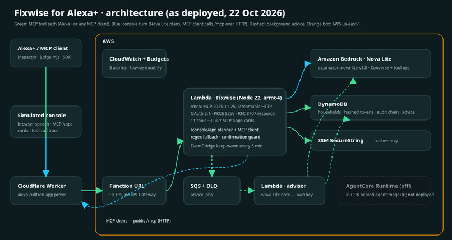Screen dimensions: 452x240
Task: Select the Simulated console node
Action: point(46,122)
